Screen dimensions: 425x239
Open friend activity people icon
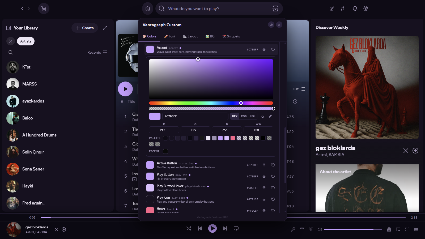(x=366, y=8)
